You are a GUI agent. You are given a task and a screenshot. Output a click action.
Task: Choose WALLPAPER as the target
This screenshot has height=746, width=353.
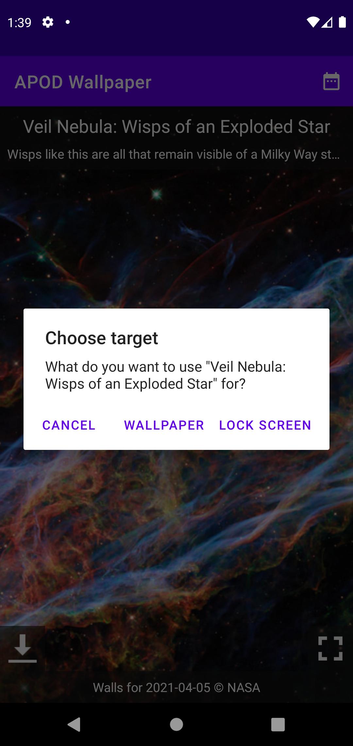coord(164,425)
